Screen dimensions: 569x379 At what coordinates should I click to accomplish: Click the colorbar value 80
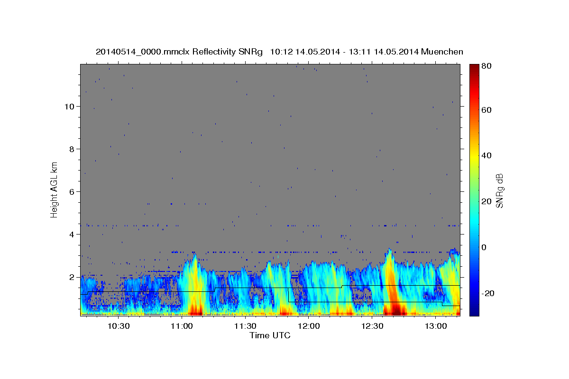[x=486, y=66]
